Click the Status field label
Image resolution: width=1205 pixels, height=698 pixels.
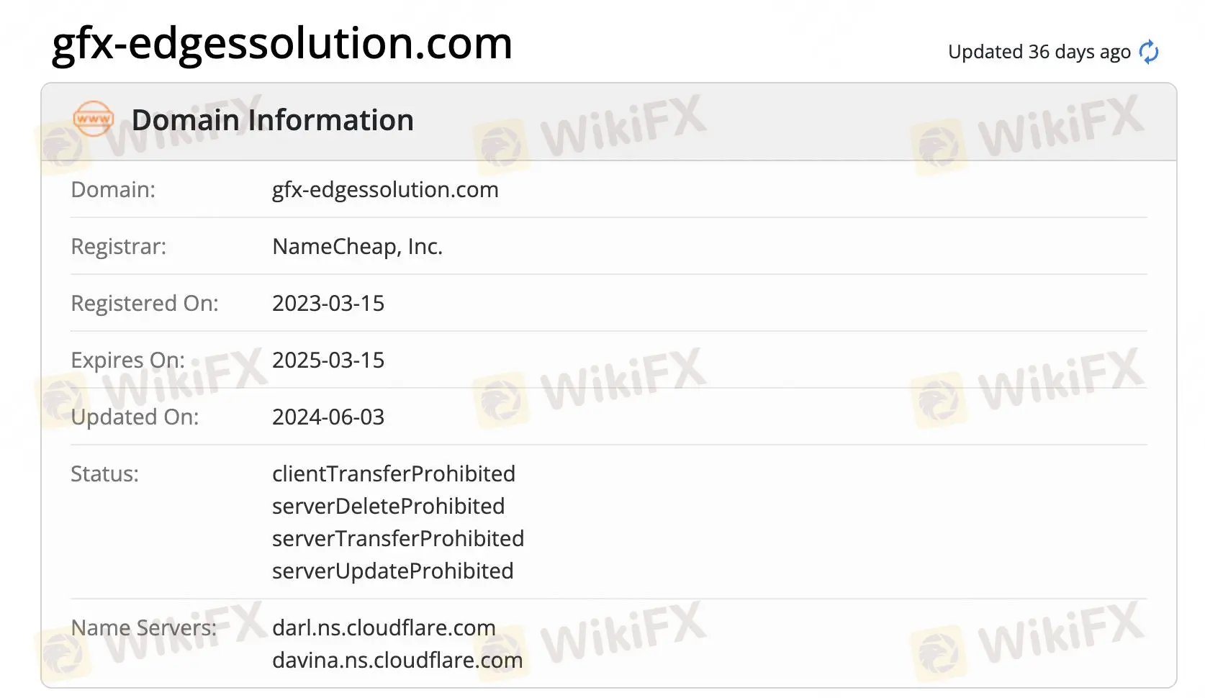click(104, 474)
